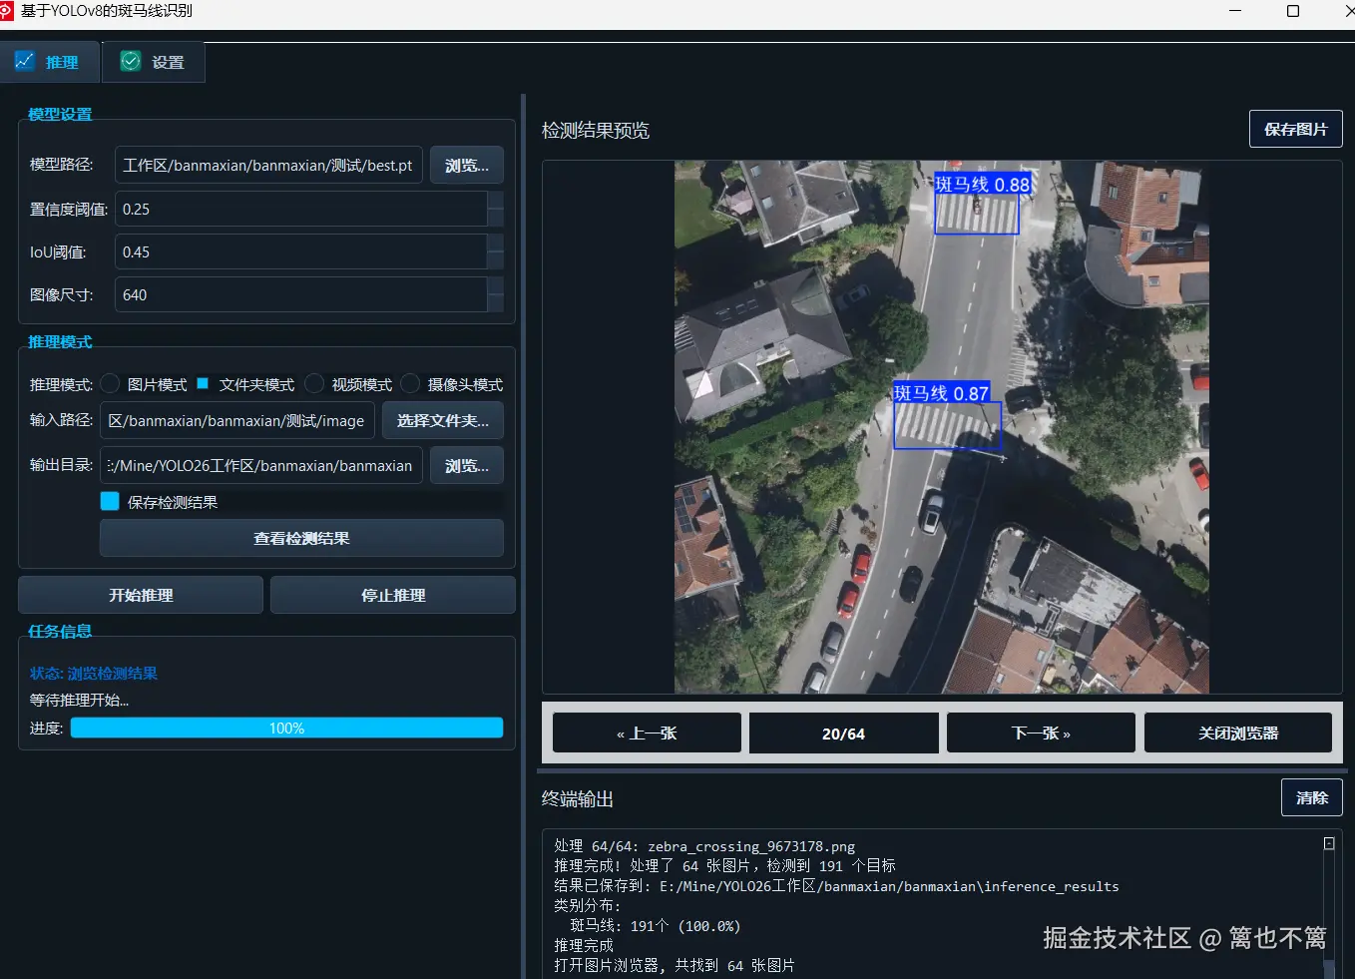Click 查看检测结果 to view results
Viewport: 1355px width, 979px height.
pos(301,538)
